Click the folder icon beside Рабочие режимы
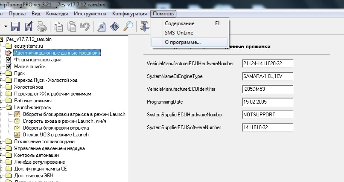The width and height of the screenshot is (344, 182). coord(9,101)
